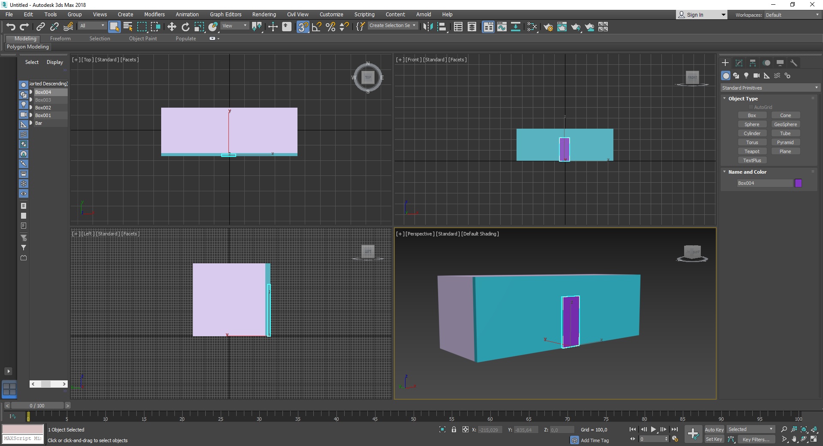
Task: Open the Standard Primitives dropdown
Action: click(770, 88)
